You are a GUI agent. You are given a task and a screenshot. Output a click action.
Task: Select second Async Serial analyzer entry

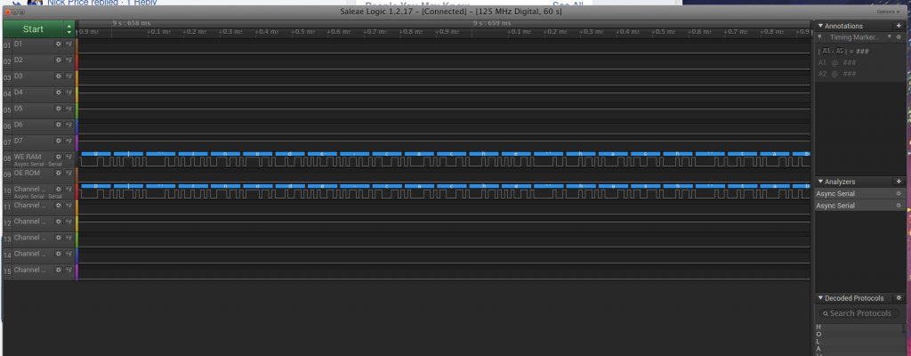click(860, 206)
